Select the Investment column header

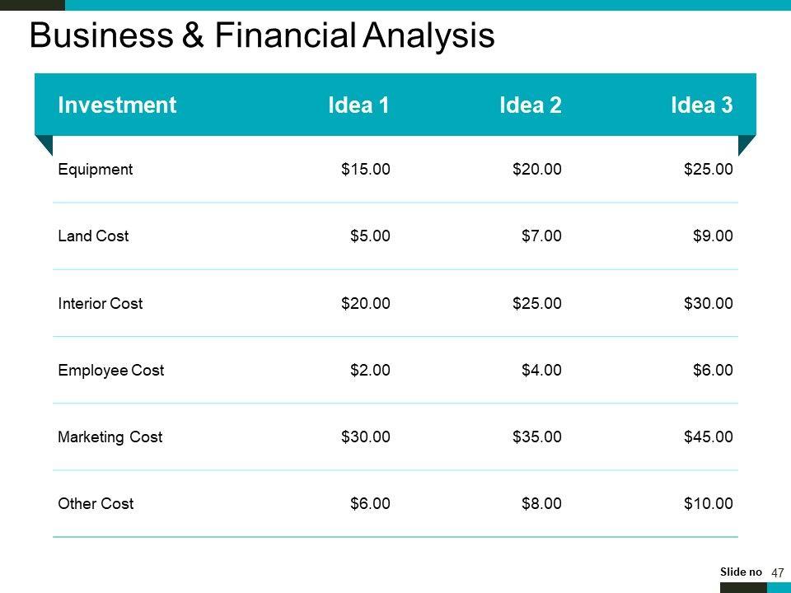click(x=117, y=105)
